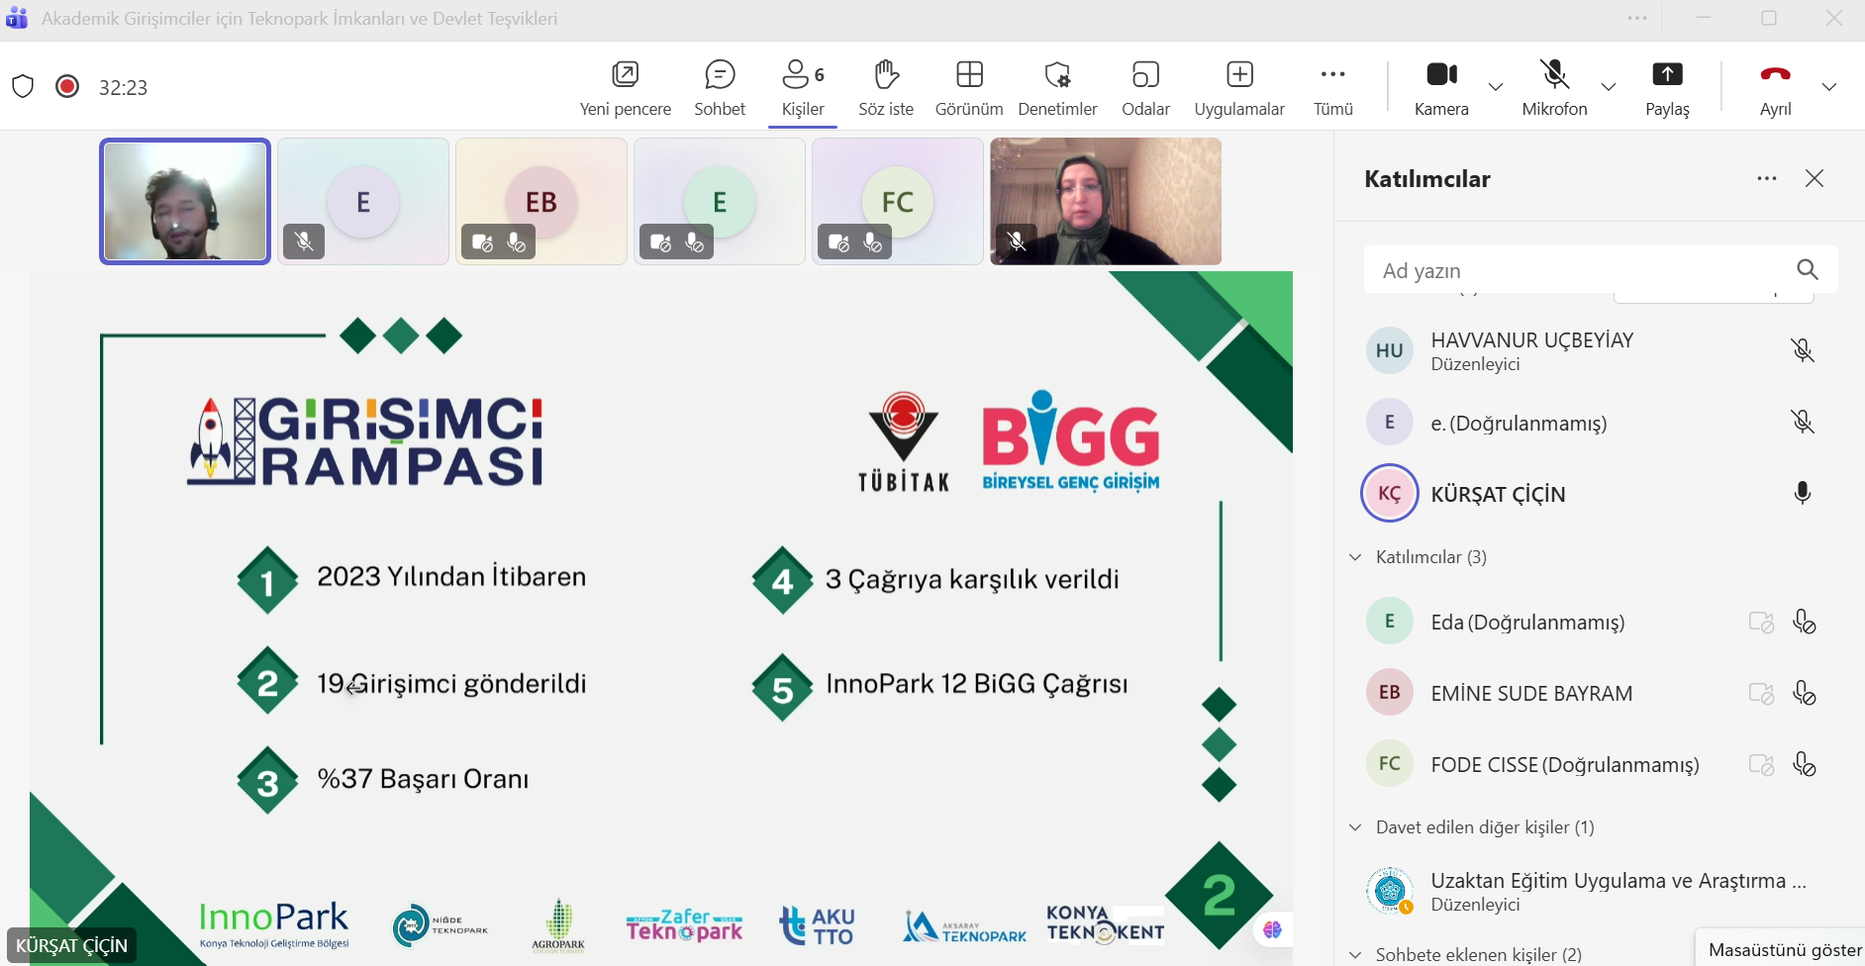Viewport: 1865px width, 966px height.
Task: Expand the dropdown arrow beside Kamera
Action: tap(1496, 87)
